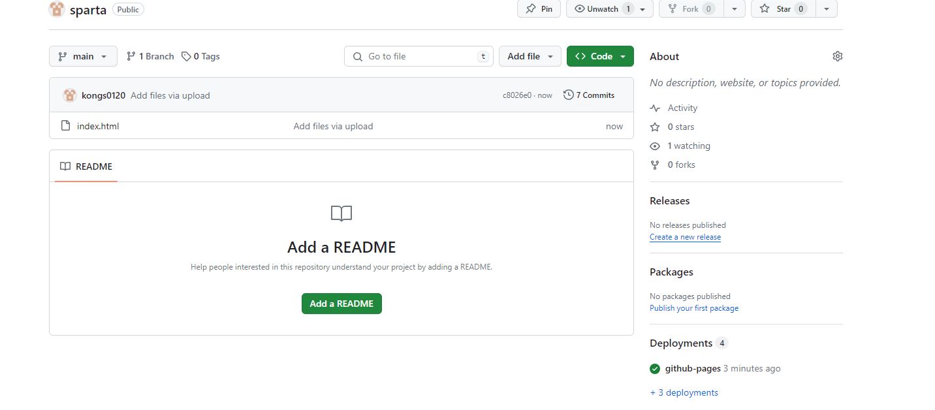The image size is (935, 410).
Task: Click the index.html file icon
Action: click(65, 126)
